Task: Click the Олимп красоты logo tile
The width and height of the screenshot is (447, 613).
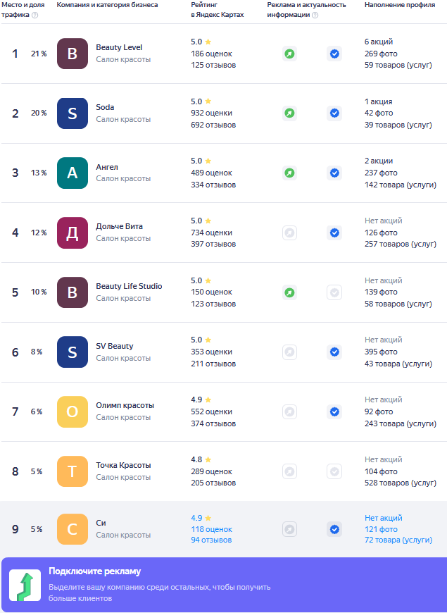Action: pos(73,411)
